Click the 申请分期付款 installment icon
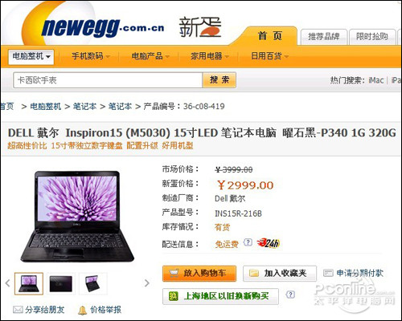The image size is (402, 321). 328,273
